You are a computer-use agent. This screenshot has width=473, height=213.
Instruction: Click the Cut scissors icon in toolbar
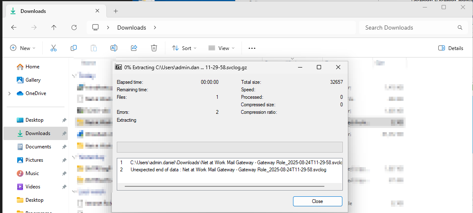(54, 48)
